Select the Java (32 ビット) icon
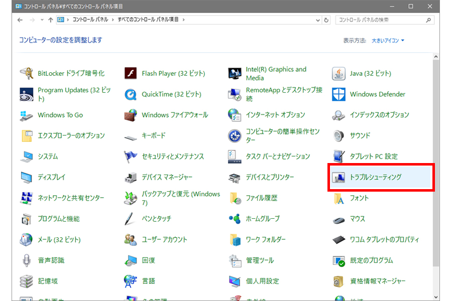 point(339,73)
